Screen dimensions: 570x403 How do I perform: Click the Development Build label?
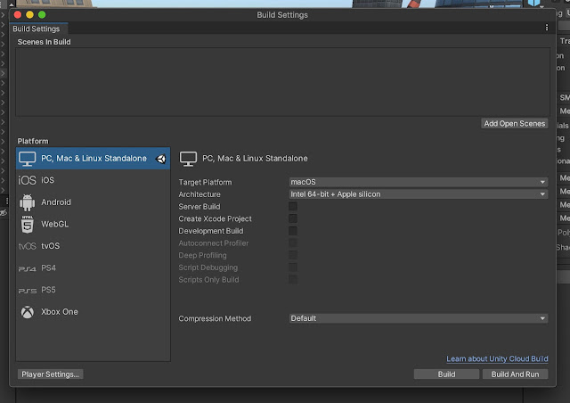(x=211, y=231)
